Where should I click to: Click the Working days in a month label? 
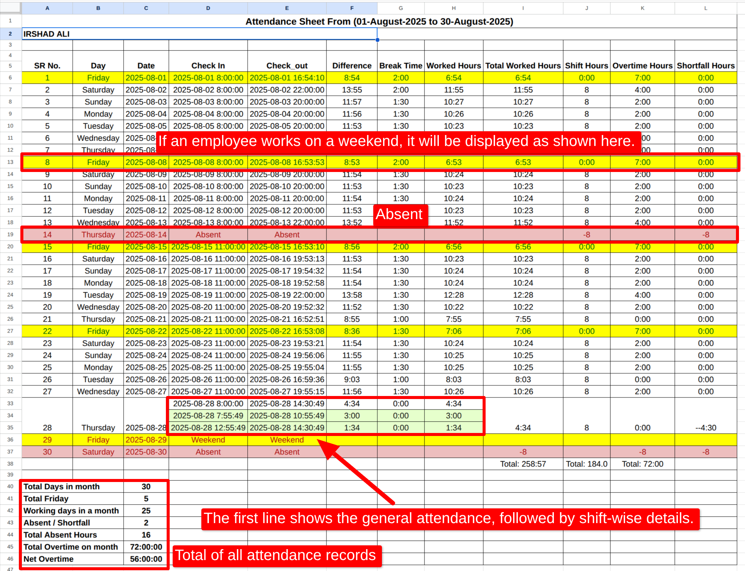(x=71, y=511)
